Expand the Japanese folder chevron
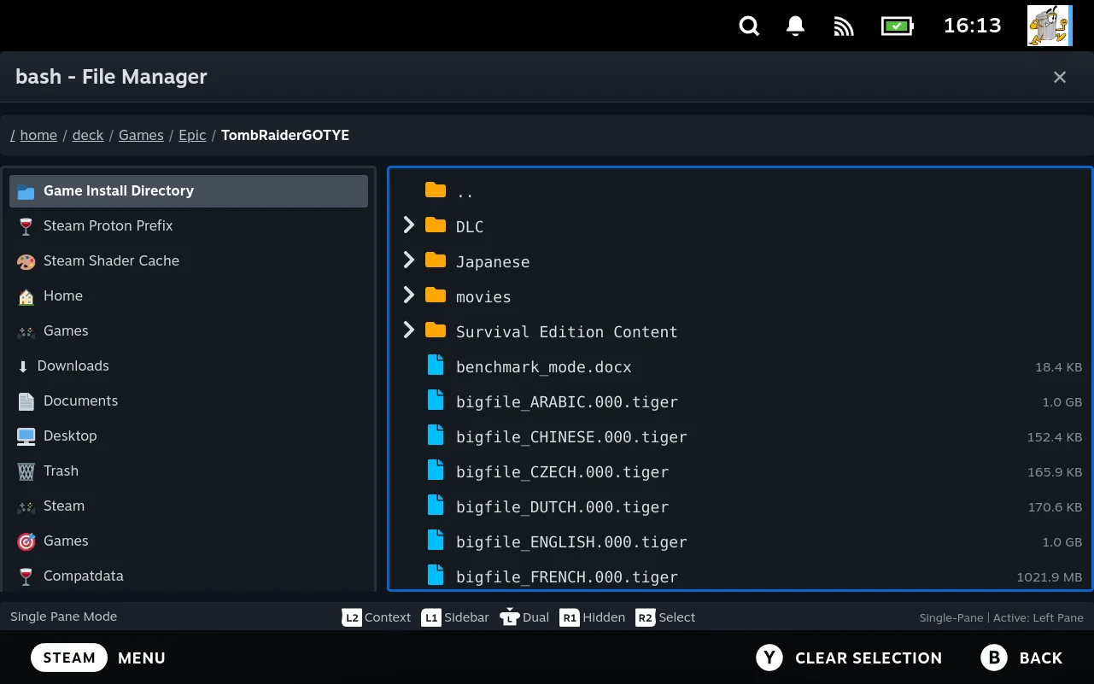Viewport: 1094px width, 684px height. [x=408, y=260]
